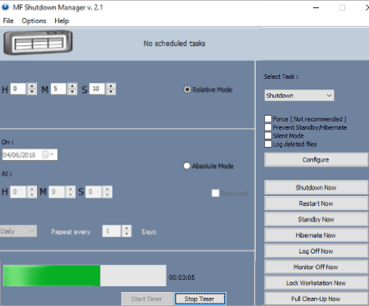Decrease relative minutes with down arrow

point(72,92)
